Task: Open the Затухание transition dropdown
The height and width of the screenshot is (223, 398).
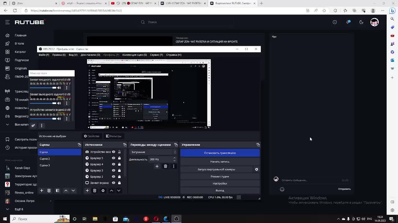Action: pos(153,152)
